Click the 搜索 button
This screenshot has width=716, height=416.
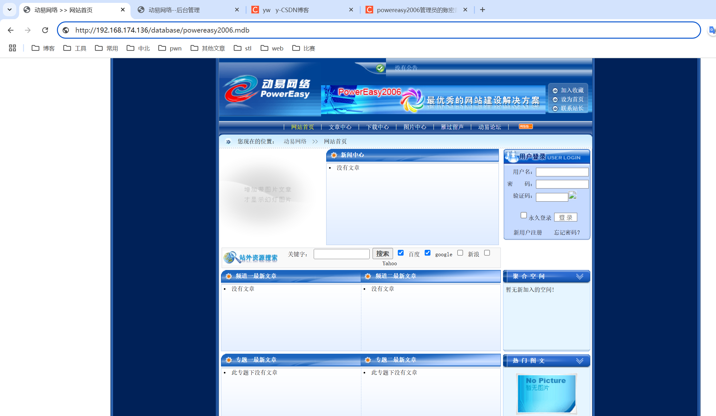click(382, 254)
